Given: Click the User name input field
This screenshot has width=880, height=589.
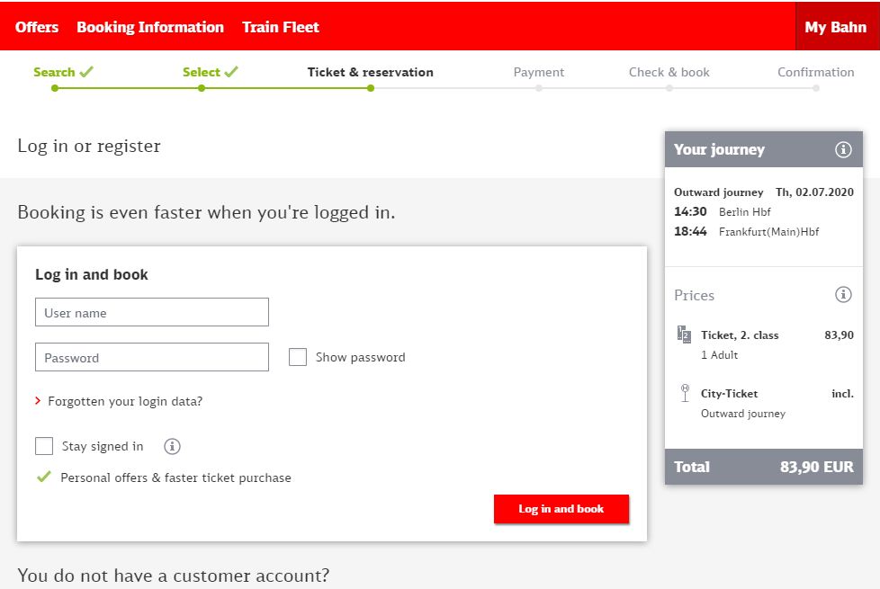Looking at the screenshot, I should point(152,313).
